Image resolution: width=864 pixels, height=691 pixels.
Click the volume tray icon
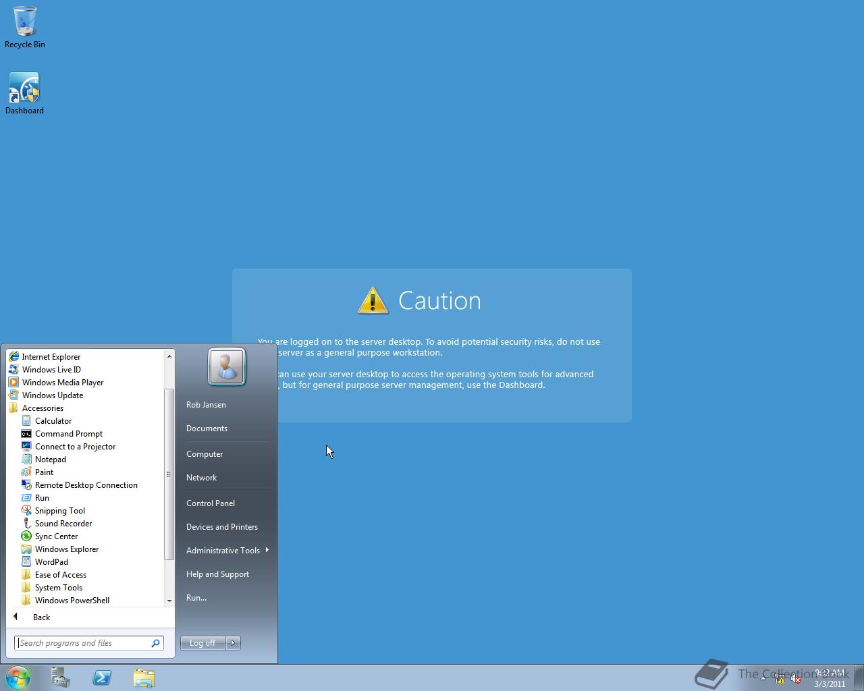coord(796,679)
